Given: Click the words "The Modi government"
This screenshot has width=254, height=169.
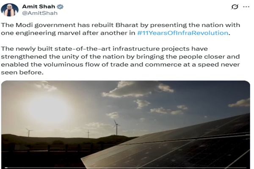Looking at the screenshot, I should point(38,25).
